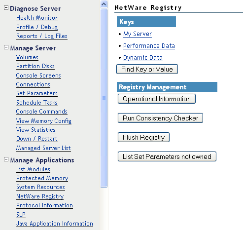Select the Down / Restart link
Screen dimensions: 243x230
pos(37,139)
